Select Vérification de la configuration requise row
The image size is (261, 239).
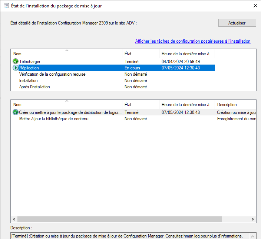pyautogui.click(x=114, y=74)
